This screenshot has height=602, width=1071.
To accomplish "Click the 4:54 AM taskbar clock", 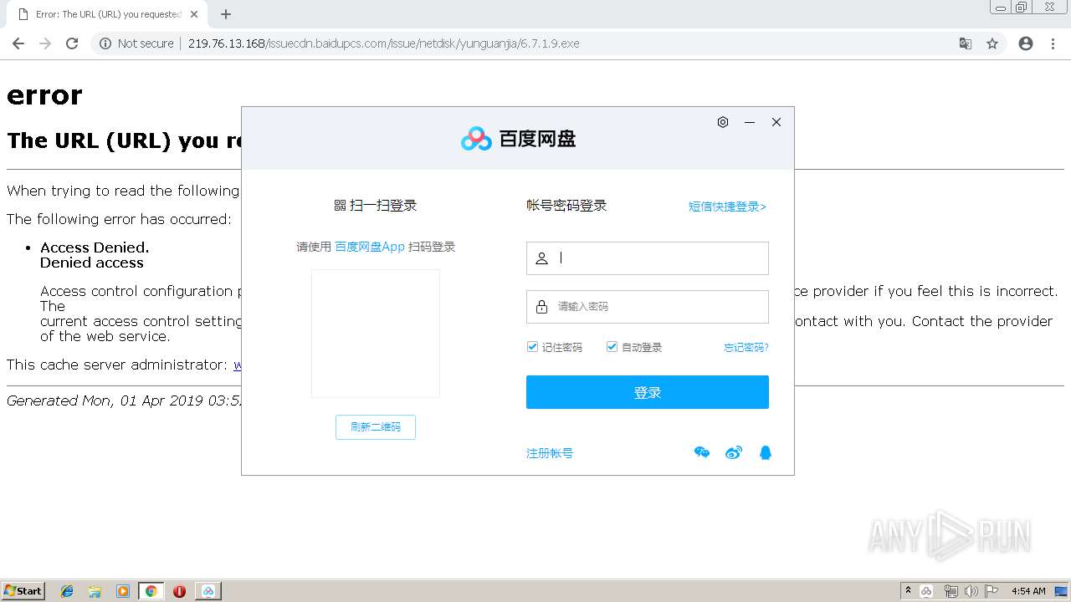I will coord(1028,591).
